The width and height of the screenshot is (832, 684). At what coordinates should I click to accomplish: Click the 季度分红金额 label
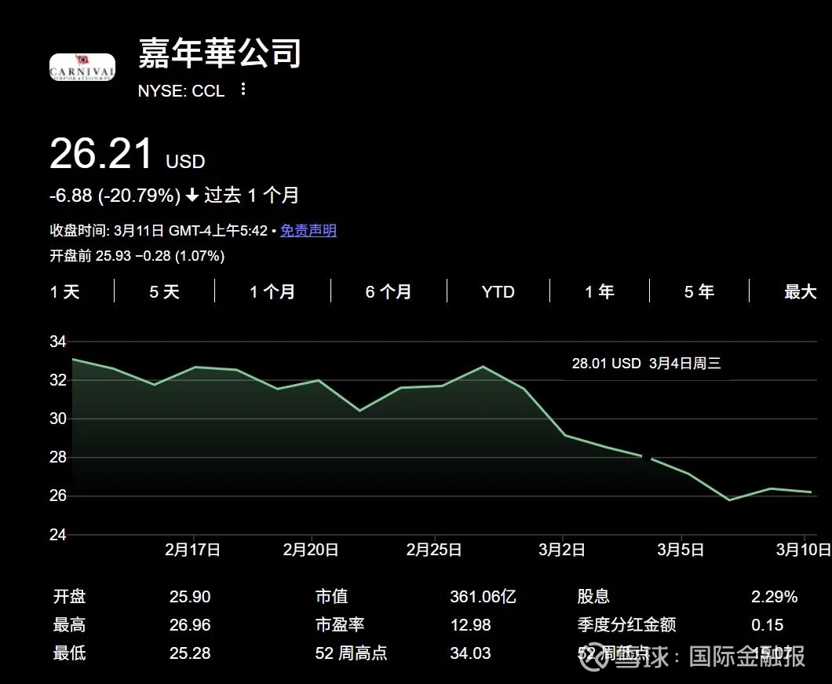click(626, 624)
